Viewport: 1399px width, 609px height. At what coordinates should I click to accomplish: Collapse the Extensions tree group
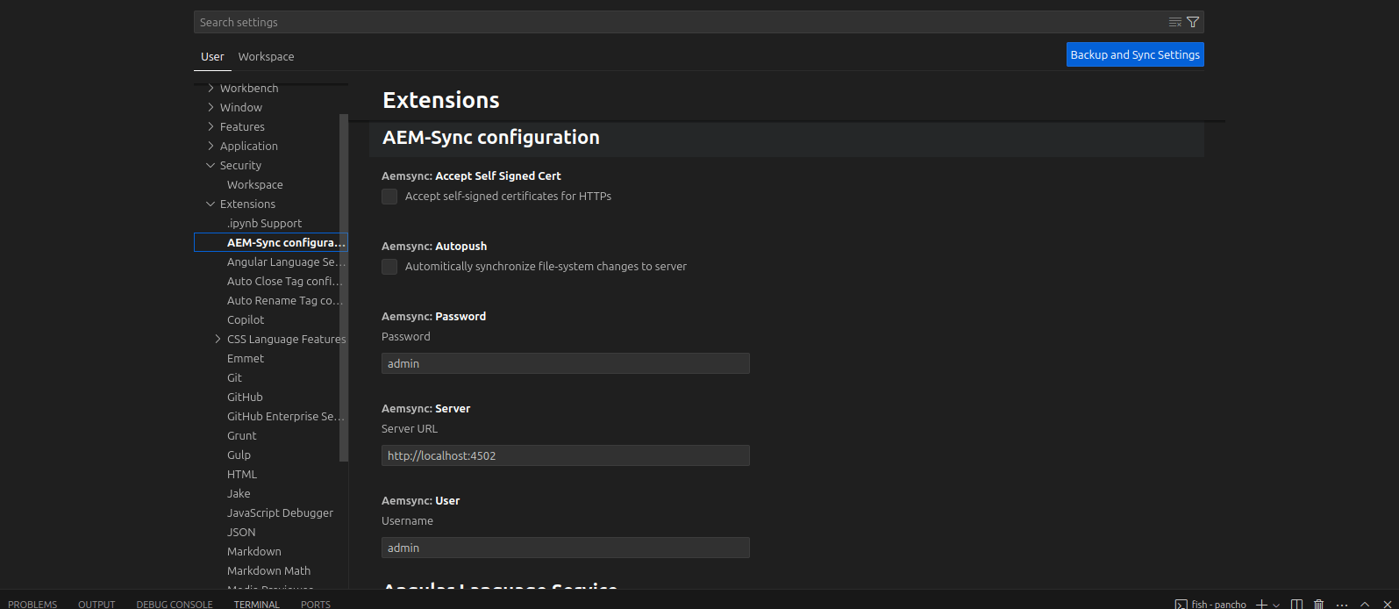211,204
